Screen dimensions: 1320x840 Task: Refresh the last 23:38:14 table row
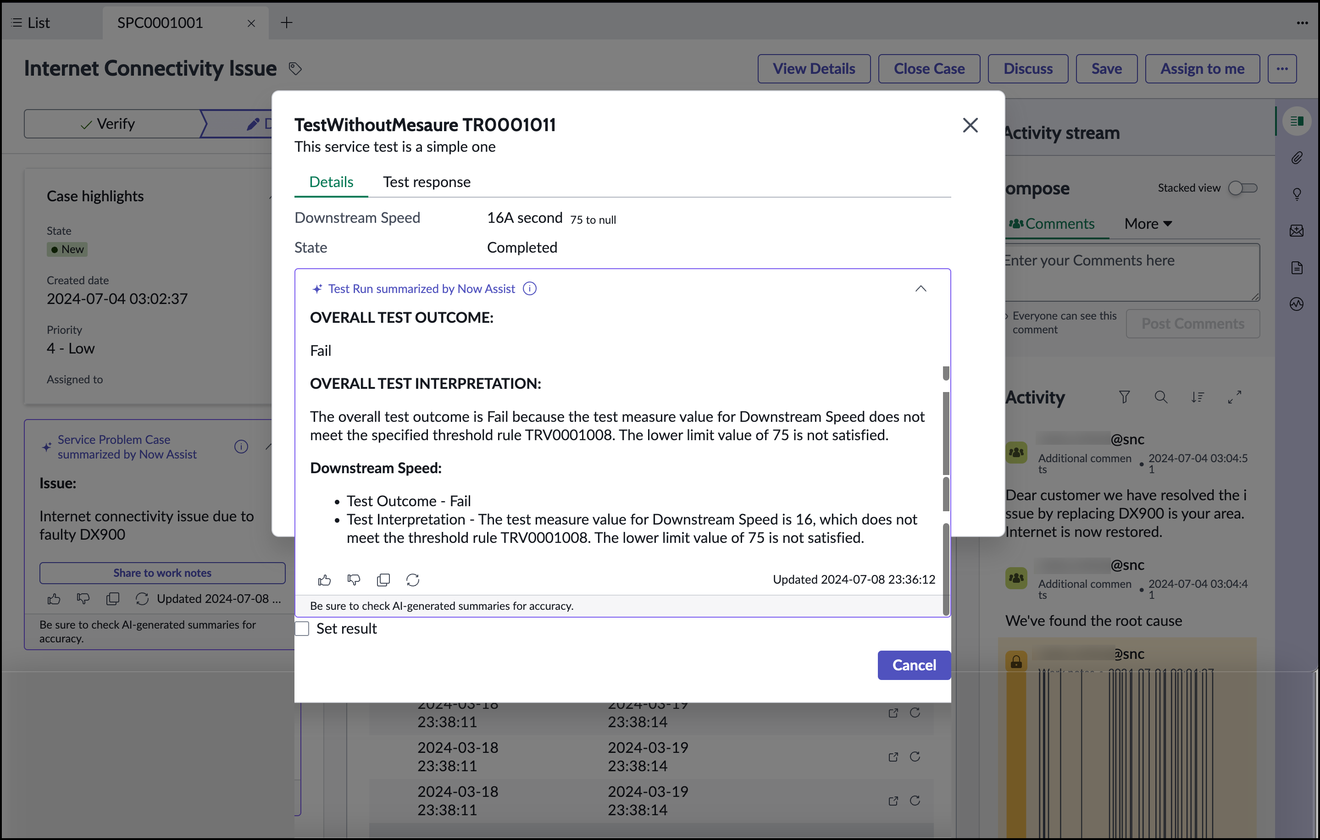coord(915,801)
